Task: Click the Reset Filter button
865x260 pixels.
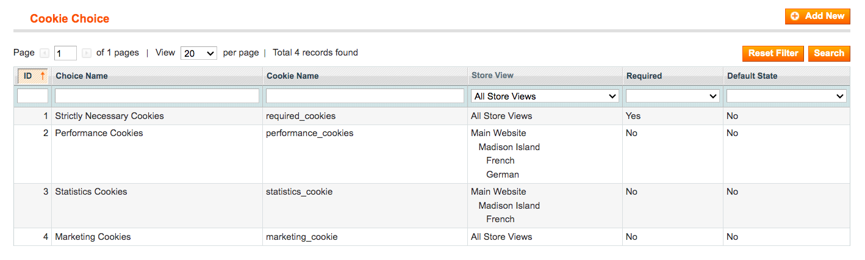Action: tap(773, 53)
